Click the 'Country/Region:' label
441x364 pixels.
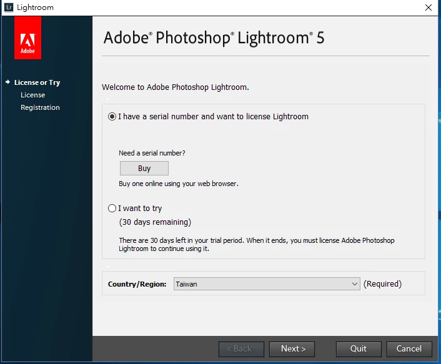(137, 284)
